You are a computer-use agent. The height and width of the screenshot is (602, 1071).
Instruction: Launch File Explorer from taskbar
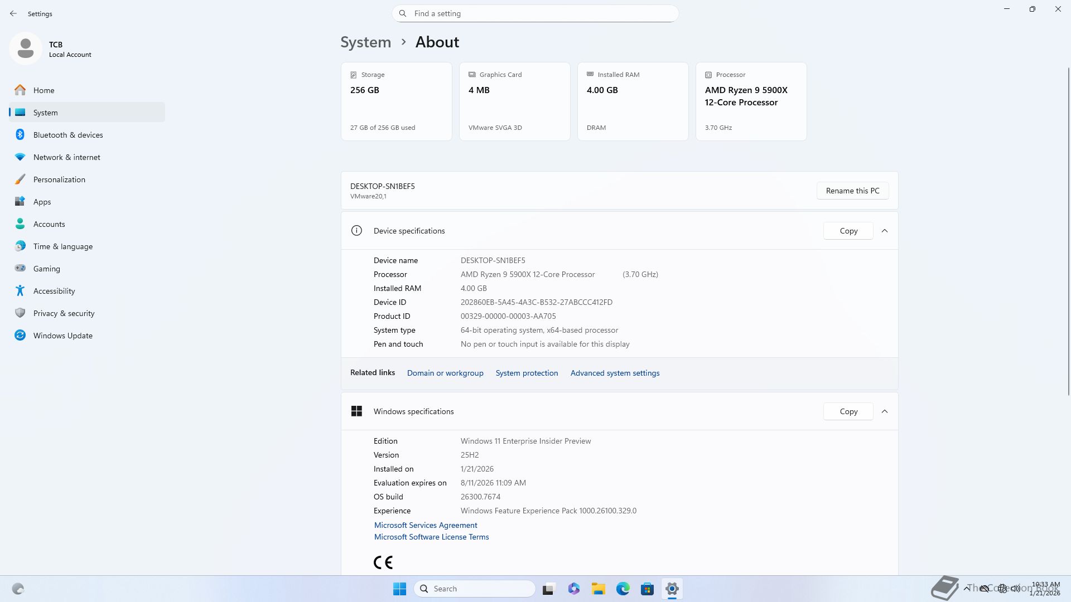click(x=598, y=589)
